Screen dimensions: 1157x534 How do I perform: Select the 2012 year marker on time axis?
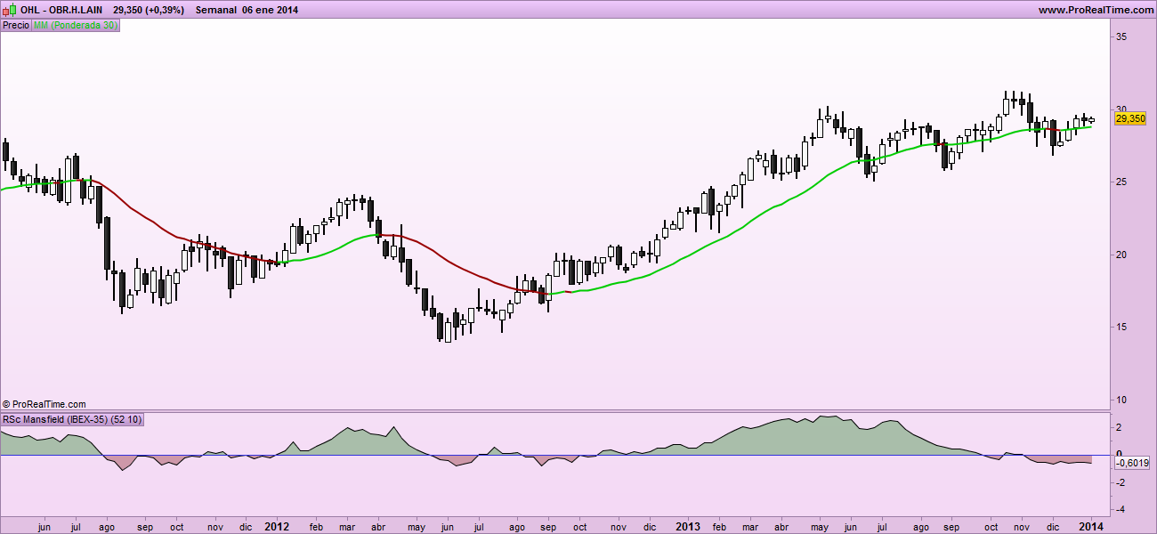278,526
